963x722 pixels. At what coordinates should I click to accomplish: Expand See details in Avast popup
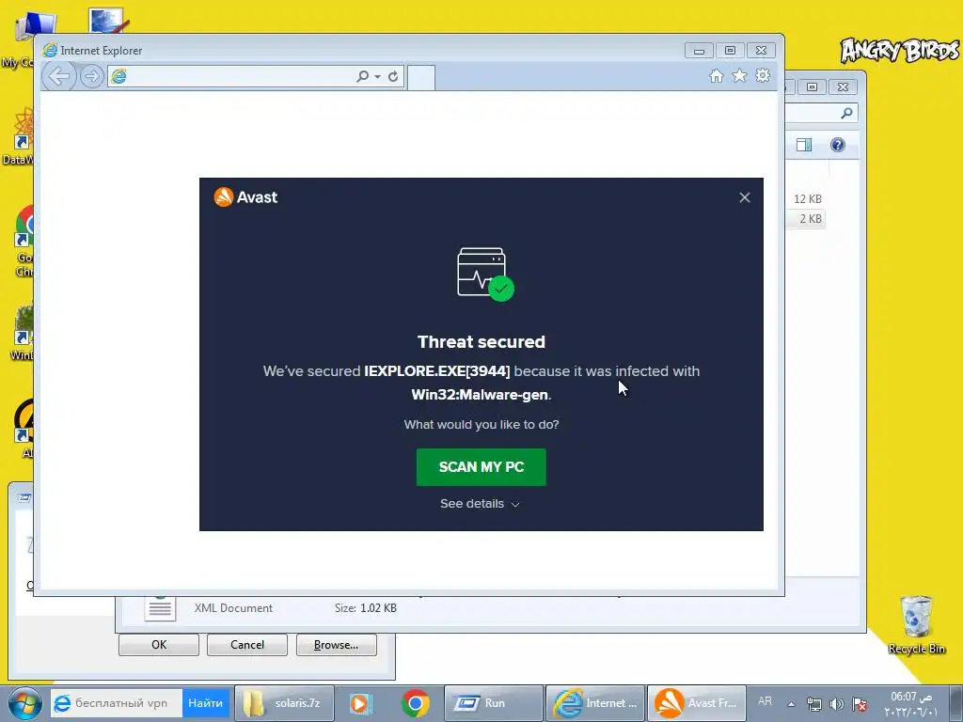[480, 504]
